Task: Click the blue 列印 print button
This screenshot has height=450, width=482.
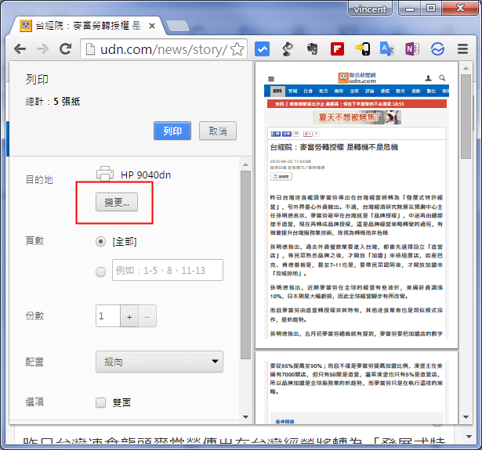Action: (172, 131)
